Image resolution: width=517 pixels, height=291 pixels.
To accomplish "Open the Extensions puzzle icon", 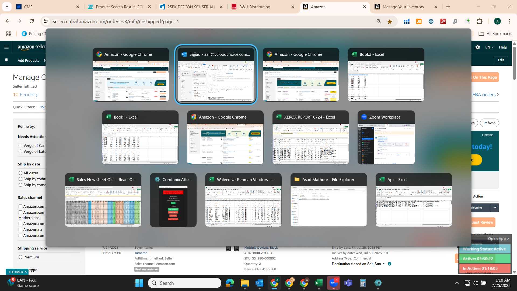I will point(480,21).
